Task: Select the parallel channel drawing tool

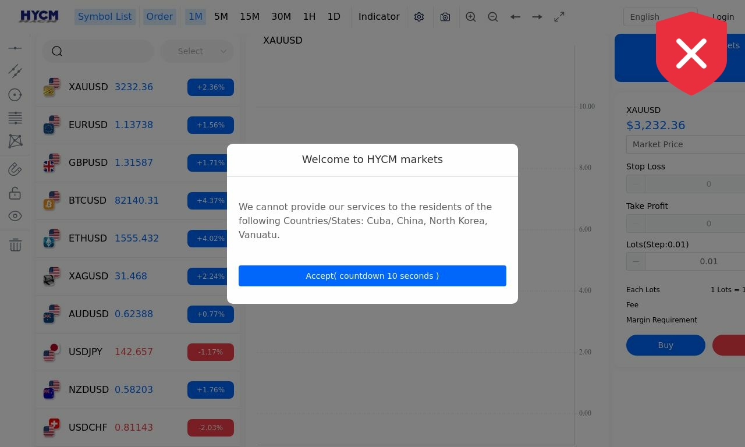Action: (x=15, y=71)
